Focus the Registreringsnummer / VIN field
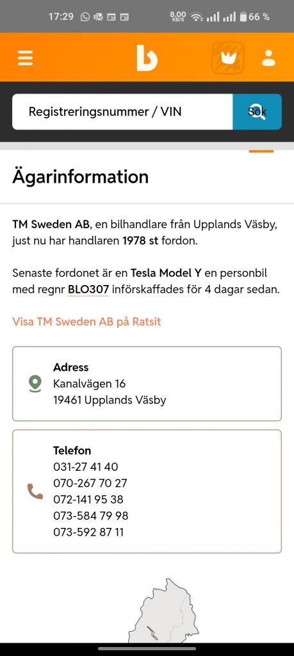The image size is (294, 656). point(122,111)
